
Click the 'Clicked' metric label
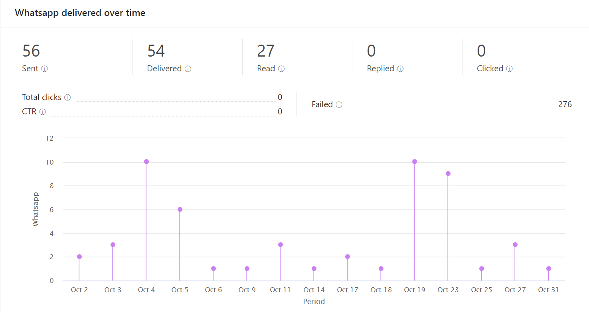pos(490,69)
